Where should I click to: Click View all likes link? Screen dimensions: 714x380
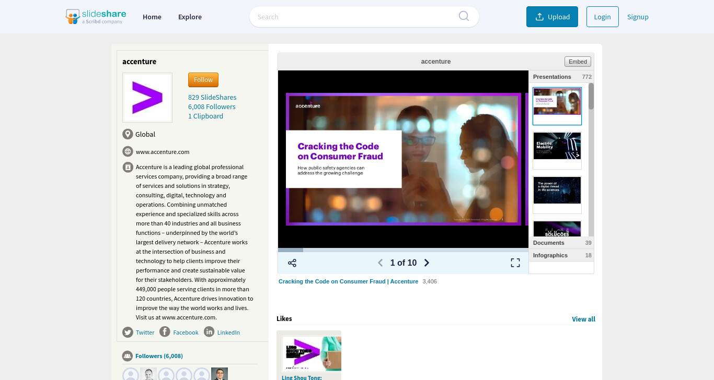point(583,319)
